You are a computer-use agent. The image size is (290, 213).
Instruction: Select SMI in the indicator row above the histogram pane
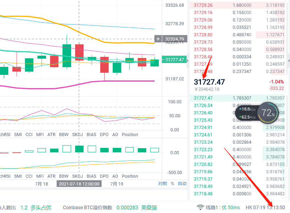click(x=18, y=135)
